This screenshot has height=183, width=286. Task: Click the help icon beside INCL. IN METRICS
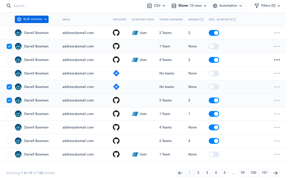234,20
